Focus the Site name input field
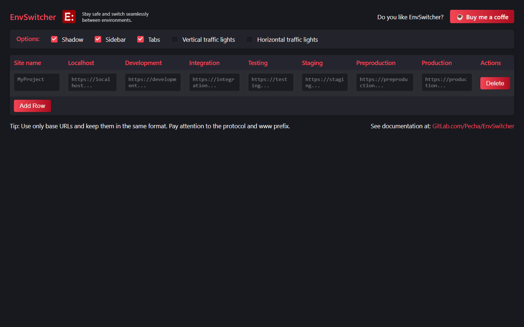The image size is (524, 327). pyautogui.click(x=36, y=82)
